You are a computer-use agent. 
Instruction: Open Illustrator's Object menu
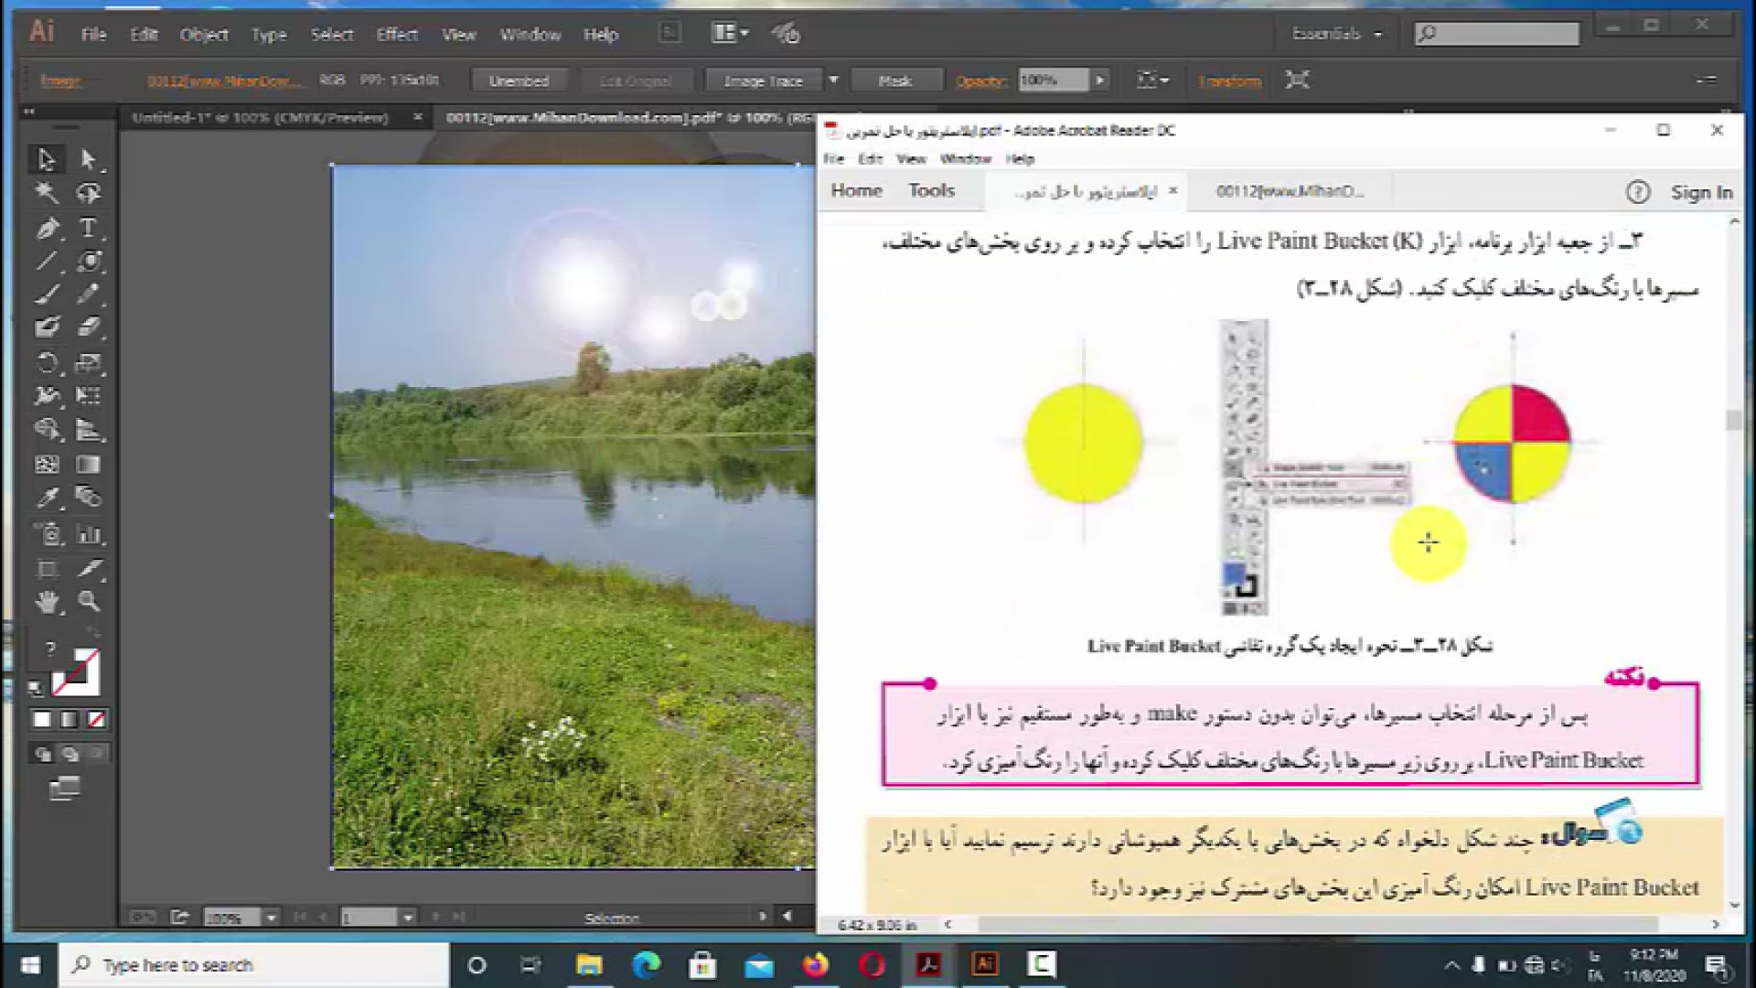coord(204,35)
